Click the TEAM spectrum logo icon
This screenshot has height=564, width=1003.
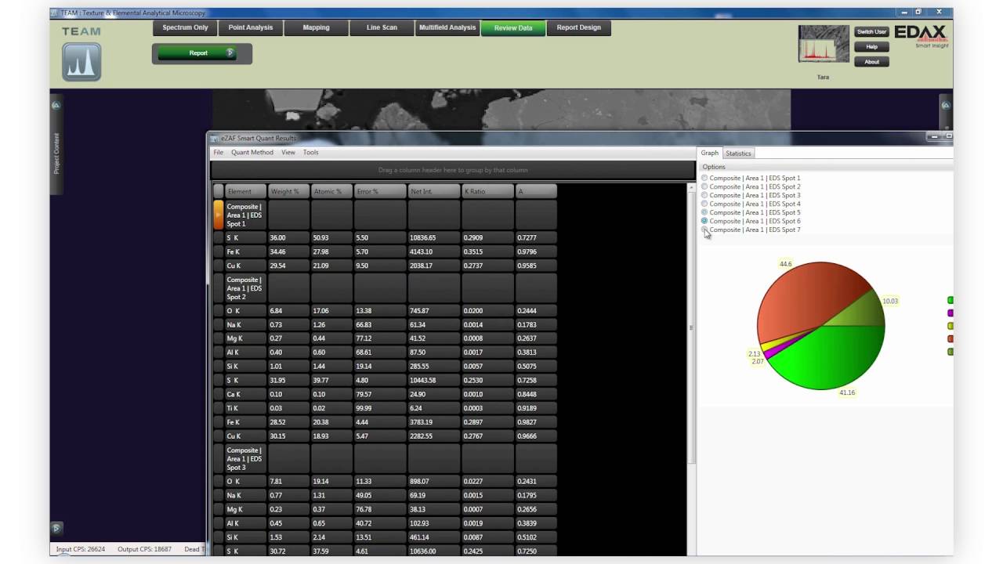[x=81, y=62]
